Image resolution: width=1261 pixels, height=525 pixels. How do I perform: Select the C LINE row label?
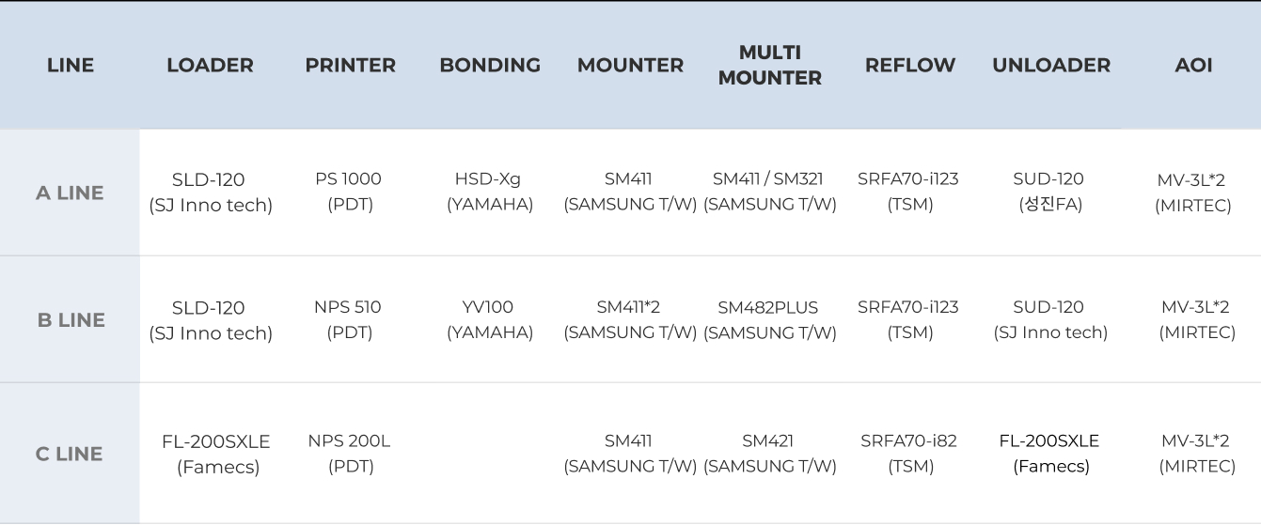click(70, 454)
